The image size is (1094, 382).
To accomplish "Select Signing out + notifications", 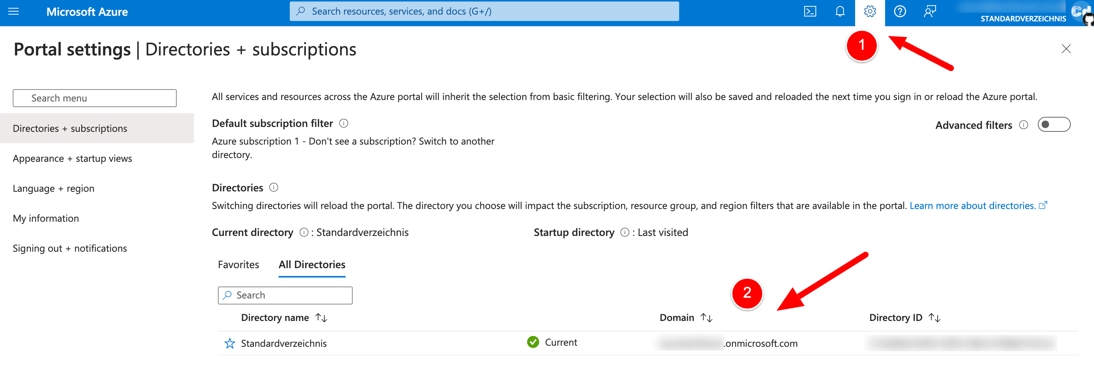I will [70, 248].
